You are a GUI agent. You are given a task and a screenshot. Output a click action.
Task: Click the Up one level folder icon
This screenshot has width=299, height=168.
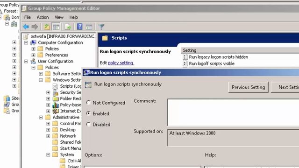pyautogui.click(x=47, y=27)
